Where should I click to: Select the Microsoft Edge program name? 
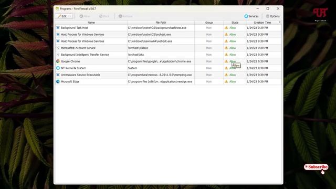[x=70, y=81]
